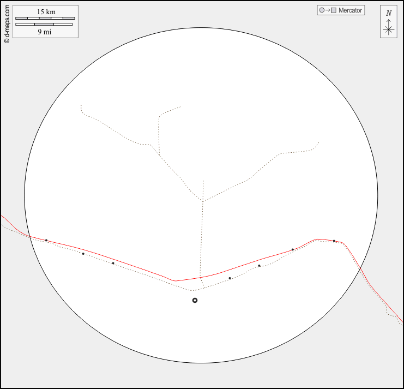
Task: Click the letter N on compass
Action: coord(389,13)
